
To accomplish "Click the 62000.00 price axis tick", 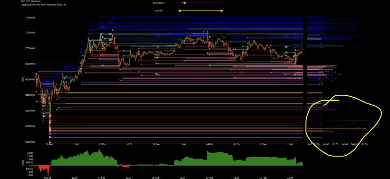I will 30,111.
